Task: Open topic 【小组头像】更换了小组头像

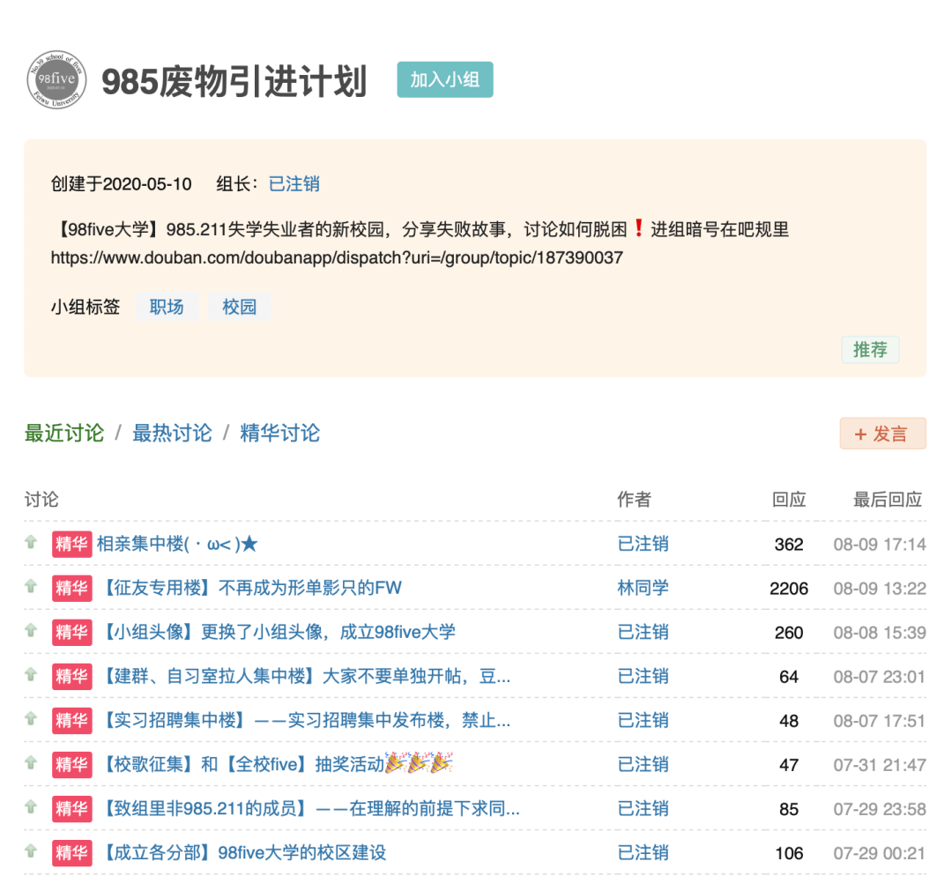Action: [x=276, y=632]
